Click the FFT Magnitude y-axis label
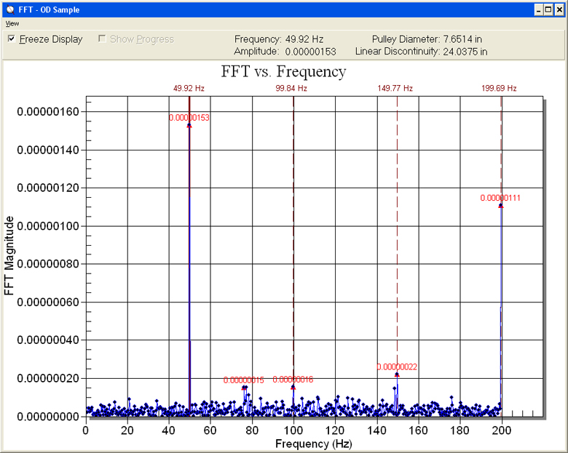 coord(9,255)
